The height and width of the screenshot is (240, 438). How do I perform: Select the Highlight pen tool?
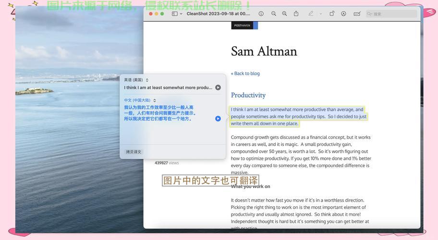pos(311,13)
